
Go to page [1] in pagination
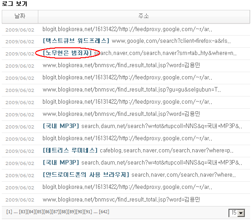(x=9, y=212)
